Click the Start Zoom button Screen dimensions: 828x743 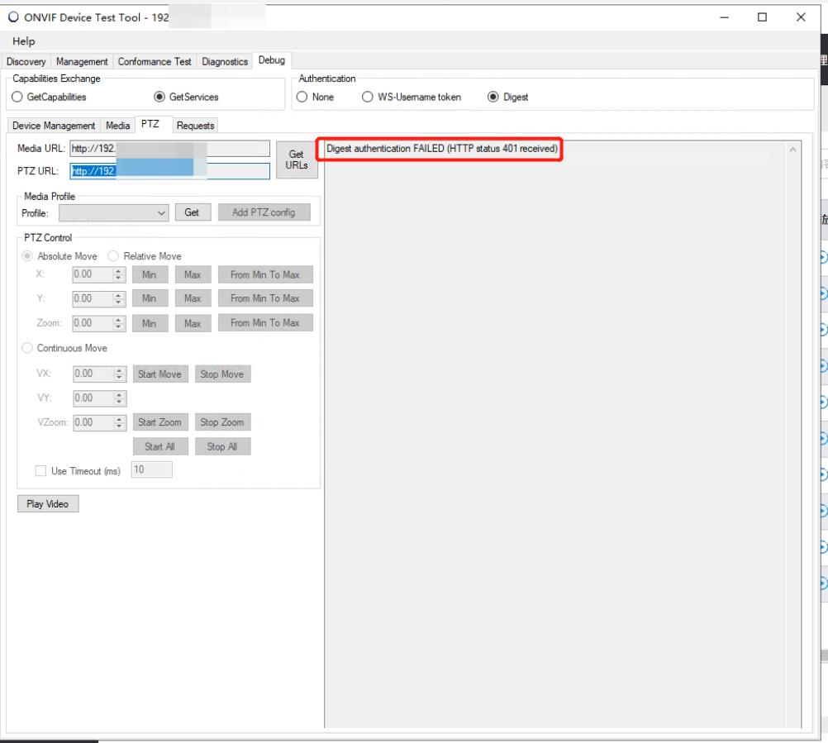tap(160, 422)
